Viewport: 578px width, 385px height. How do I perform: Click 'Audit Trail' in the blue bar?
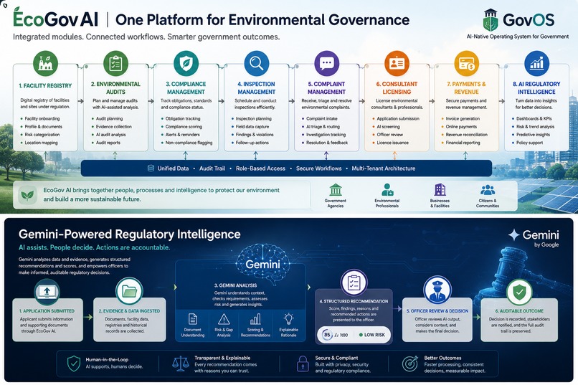coord(212,168)
